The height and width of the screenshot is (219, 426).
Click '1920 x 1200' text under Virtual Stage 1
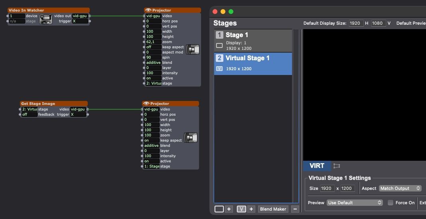pos(239,69)
